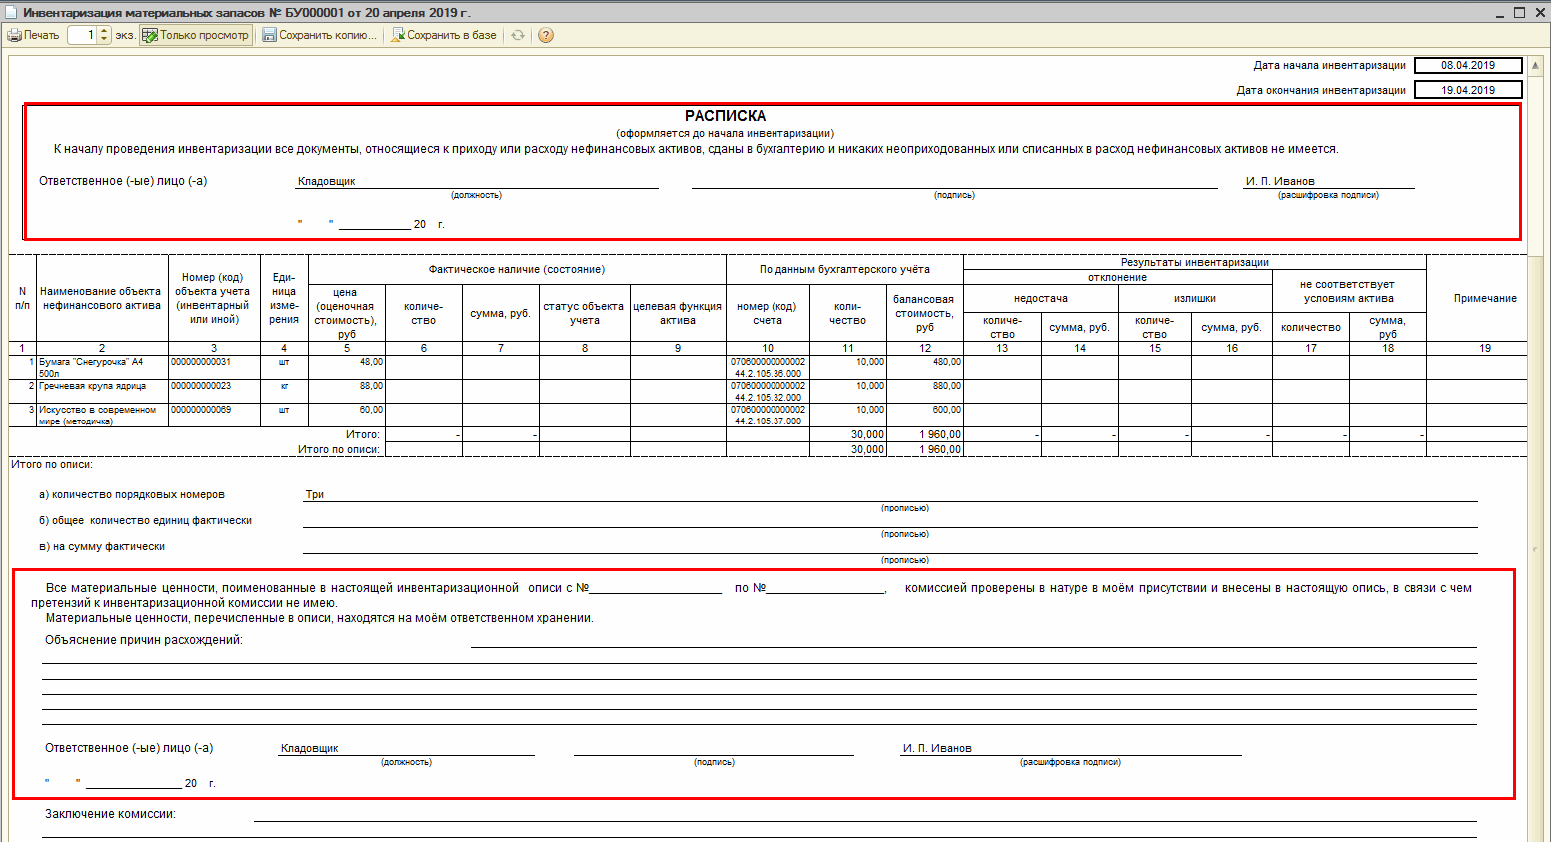Increase copies with the stepper up arrow
The height and width of the screenshot is (842, 1551).
[x=105, y=31]
